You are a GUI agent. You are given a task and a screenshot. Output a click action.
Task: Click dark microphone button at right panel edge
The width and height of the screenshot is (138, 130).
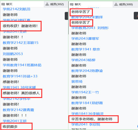136,16
